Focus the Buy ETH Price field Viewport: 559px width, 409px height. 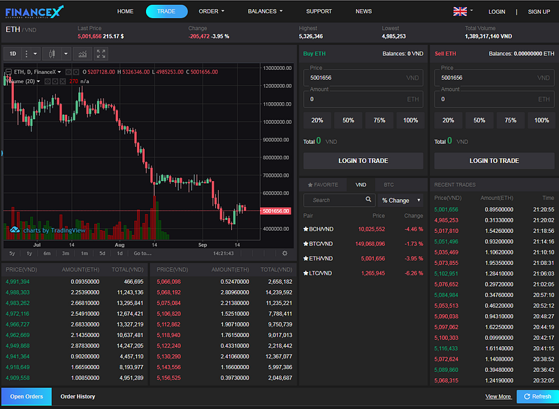pos(363,78)
